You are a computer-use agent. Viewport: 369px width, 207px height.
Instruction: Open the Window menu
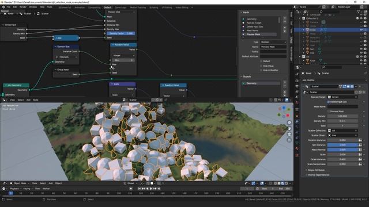point(33,7)
